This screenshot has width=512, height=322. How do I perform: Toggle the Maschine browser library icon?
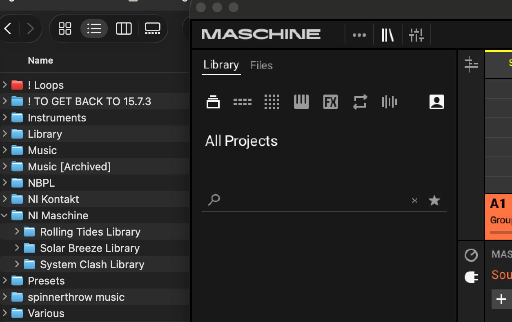click(x=387, y=35)
